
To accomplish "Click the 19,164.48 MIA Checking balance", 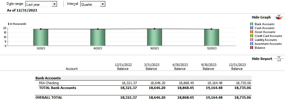I will coord(215,83).
